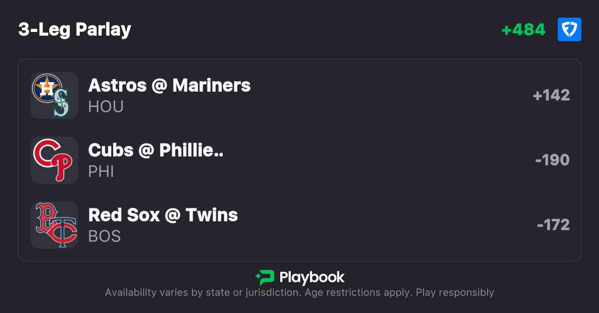Click the 3-Leg Parlay heading

click(x=75, y=30)
